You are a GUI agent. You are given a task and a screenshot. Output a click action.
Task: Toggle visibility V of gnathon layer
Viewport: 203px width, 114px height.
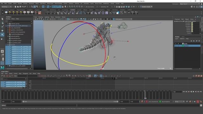176,46
